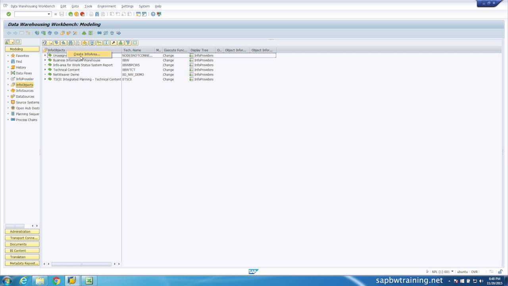Expand the TSC0 Integrated Planning node
The width and height of the screenshot is (508, 286).
click(45, 79)
